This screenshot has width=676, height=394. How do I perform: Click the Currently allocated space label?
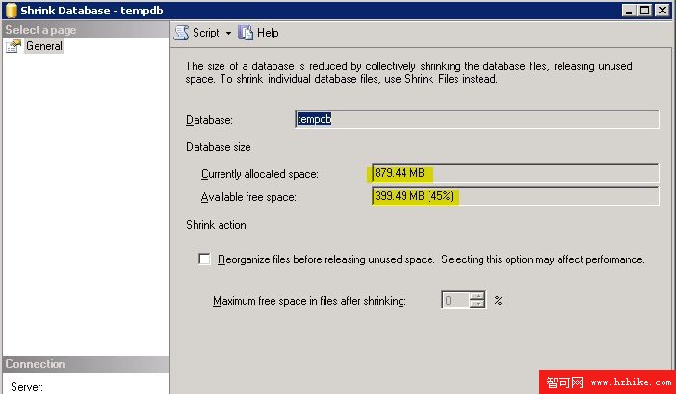tap(260, 174)
